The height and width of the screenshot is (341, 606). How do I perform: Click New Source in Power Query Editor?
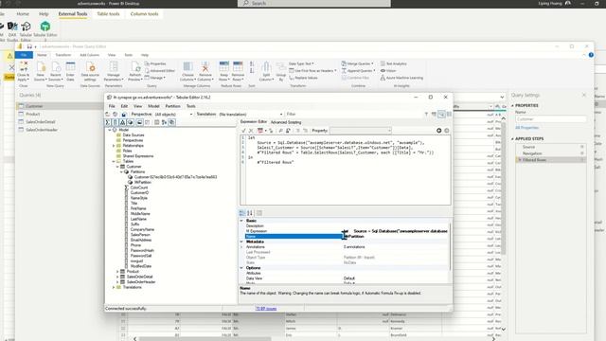pyautogui.click(x=40, y=71)
